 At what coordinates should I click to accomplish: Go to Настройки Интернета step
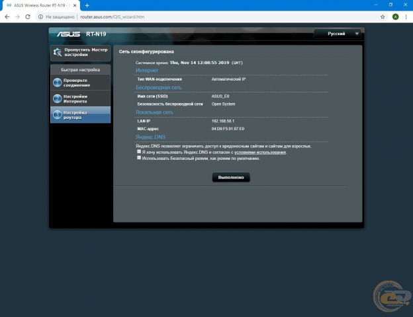tap(80, 98)
